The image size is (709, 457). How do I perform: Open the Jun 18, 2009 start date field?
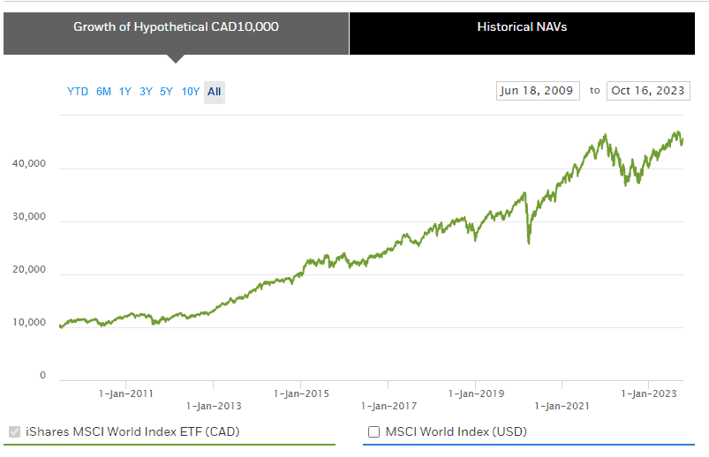click(538, 91)
